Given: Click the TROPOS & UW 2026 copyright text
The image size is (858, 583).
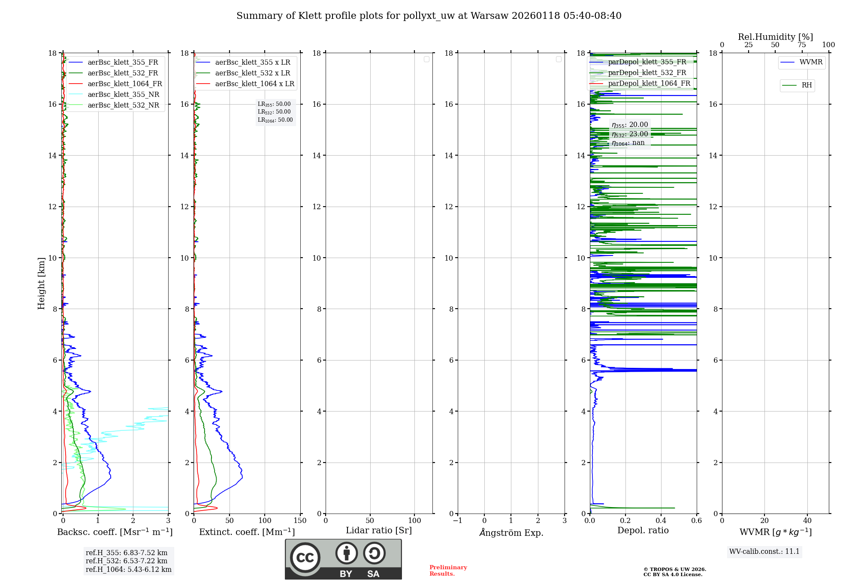Looking at the screenshot, I should tap(674, 569).
